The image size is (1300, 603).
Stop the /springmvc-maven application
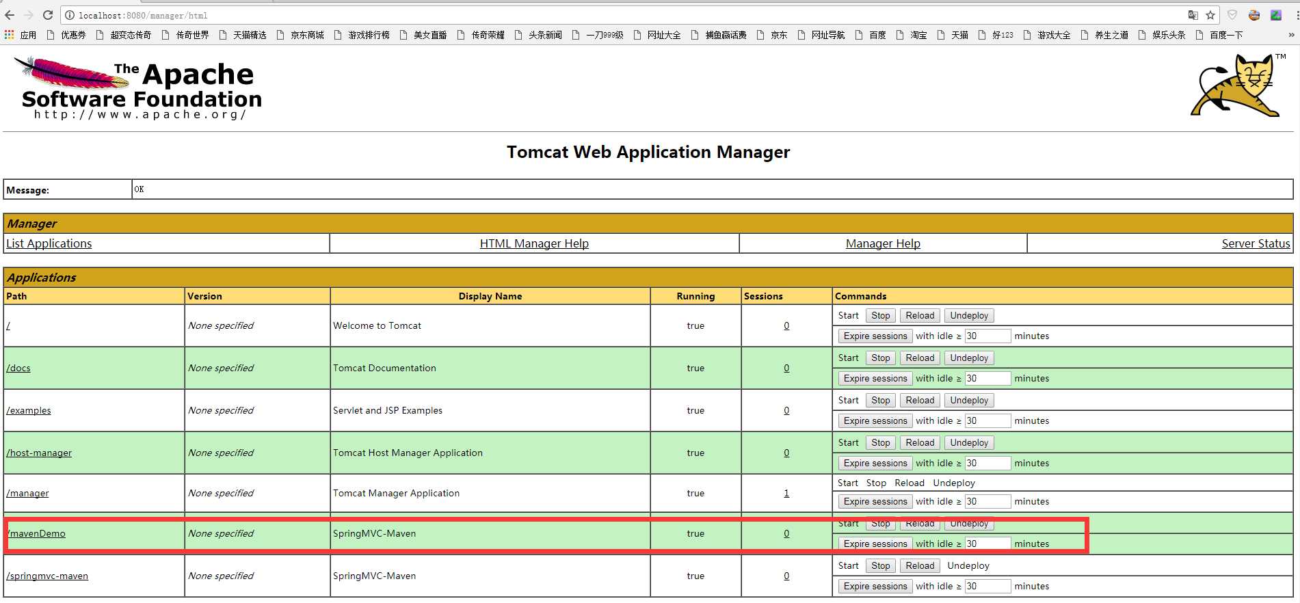[x=881, y=565]
